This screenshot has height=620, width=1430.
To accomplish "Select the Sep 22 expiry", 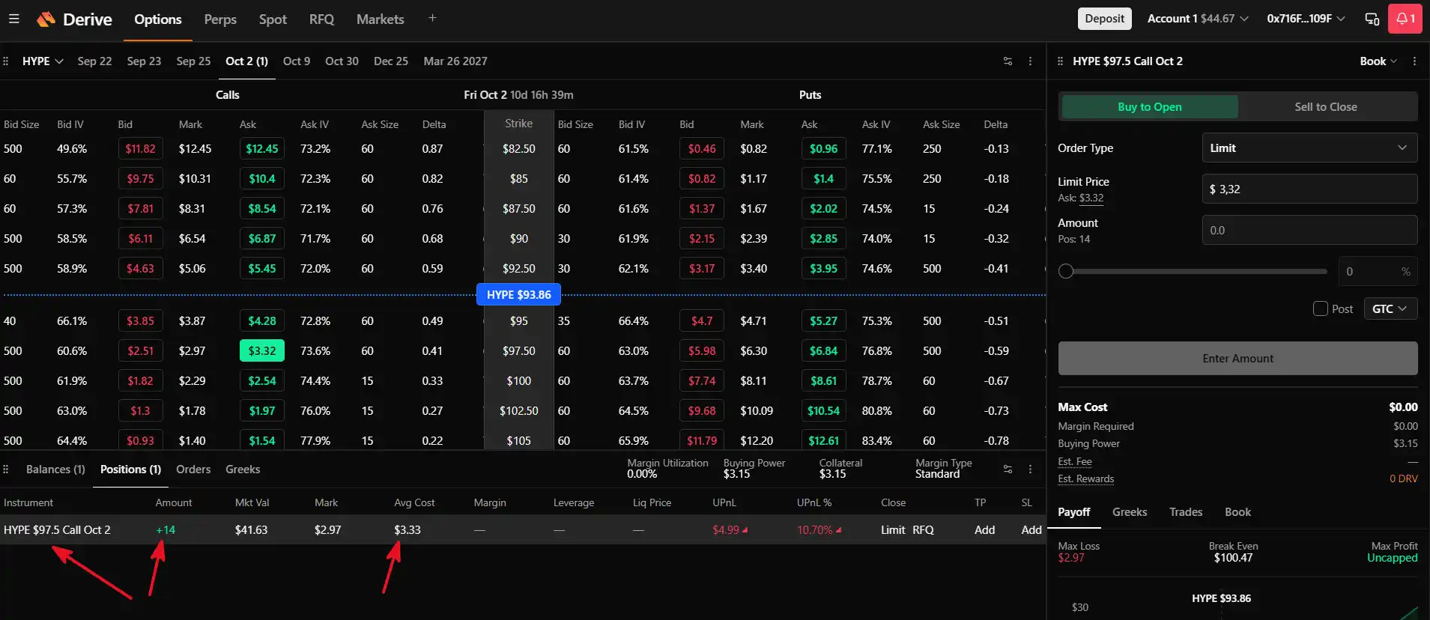I will 94,61.
